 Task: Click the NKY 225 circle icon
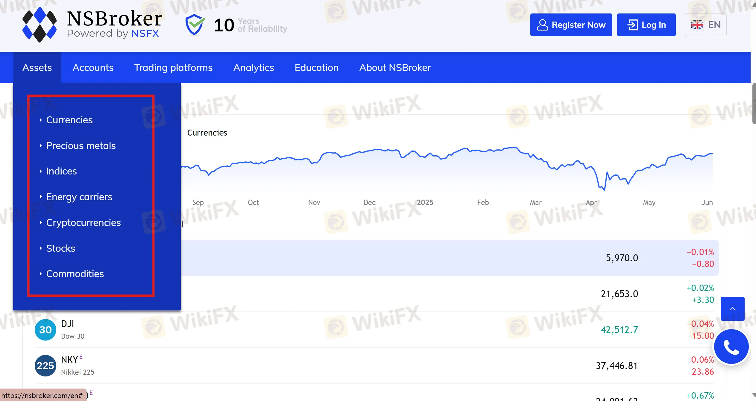[45, 366]
